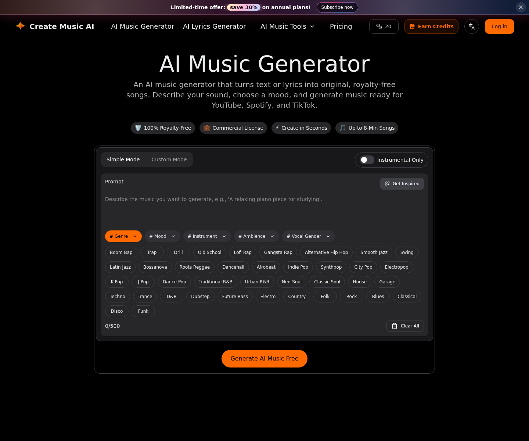
Task: Click the 20 credits counter
Action: pos(384,26)
